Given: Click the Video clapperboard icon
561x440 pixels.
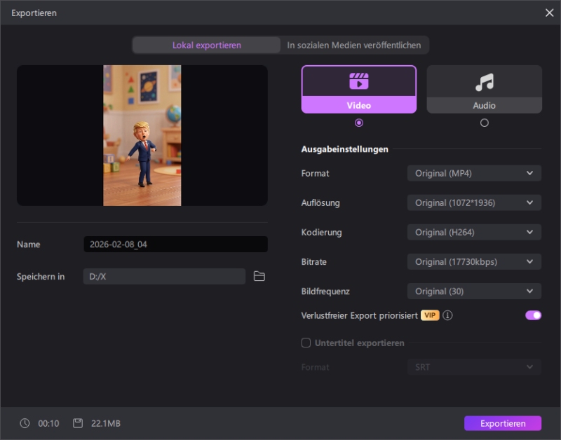Looking at the screenshot, I should (x=358, y=81).
